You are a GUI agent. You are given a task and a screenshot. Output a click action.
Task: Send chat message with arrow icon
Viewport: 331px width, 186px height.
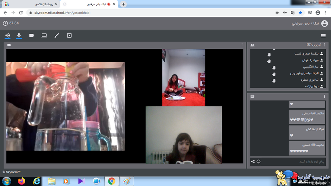tap(253, 161)
